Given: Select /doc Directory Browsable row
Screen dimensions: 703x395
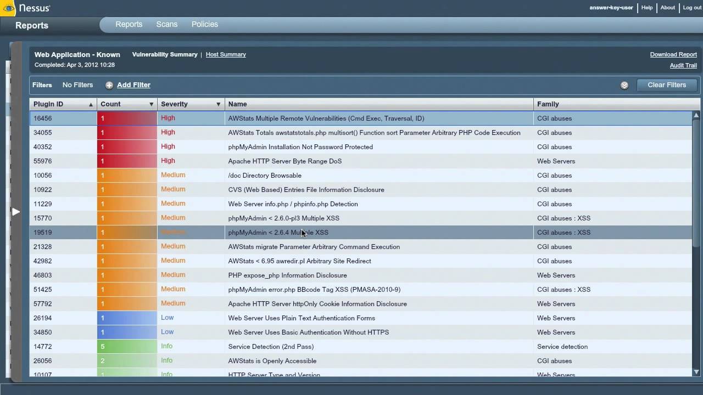Looking at the screenshot, I should point(361,176).
